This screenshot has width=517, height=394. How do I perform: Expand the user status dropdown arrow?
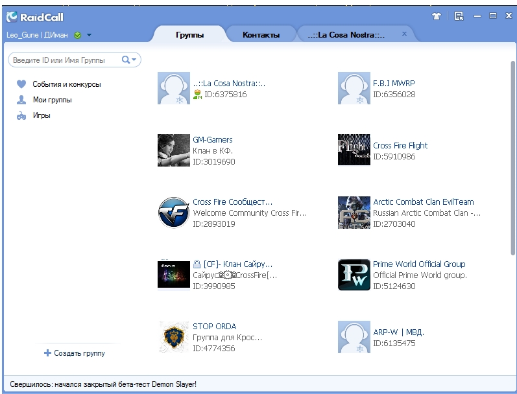(89, 35)
